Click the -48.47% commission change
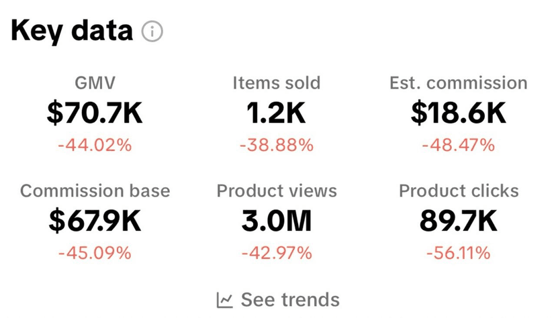This screenshot has height=318, width=556. [459, 144]
